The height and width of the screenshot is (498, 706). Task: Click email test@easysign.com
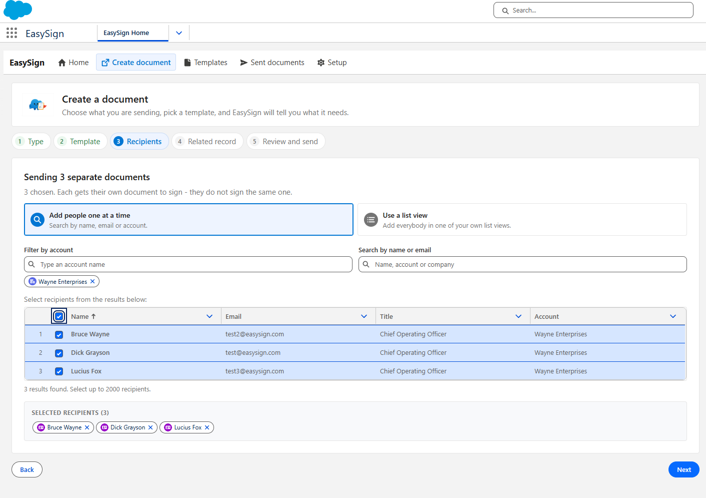point(253,353)
